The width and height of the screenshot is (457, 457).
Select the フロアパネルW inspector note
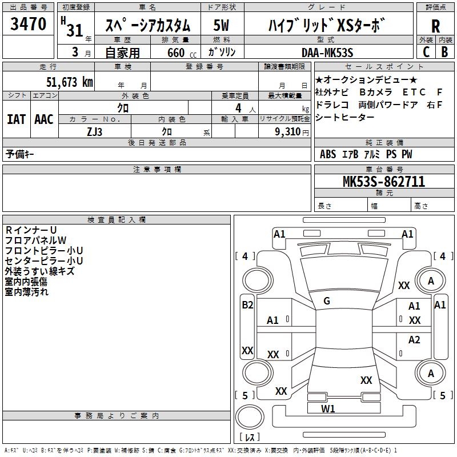pos(36,240)
